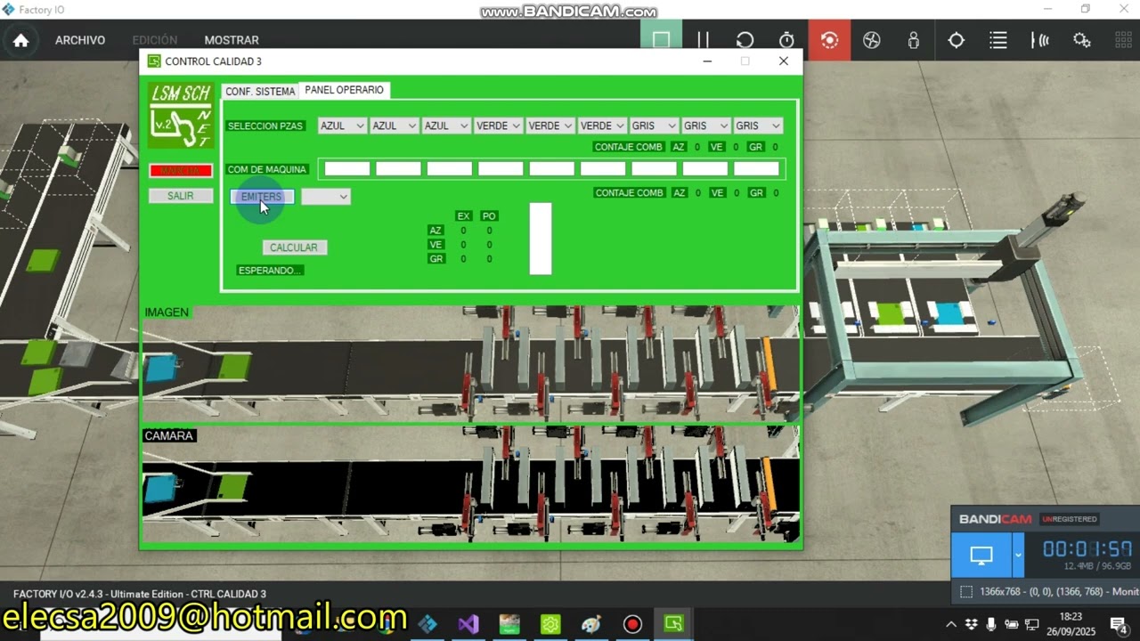Open the EDICIÓN menu
Screen dimensions: 1140x641
click(155, 40)
